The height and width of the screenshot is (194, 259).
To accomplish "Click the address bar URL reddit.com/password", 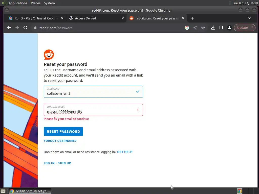I will 56,28.
